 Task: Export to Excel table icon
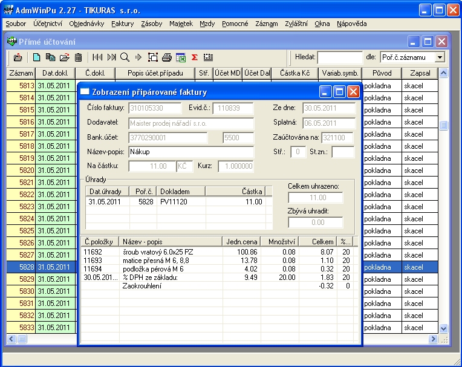click(181, 57)
